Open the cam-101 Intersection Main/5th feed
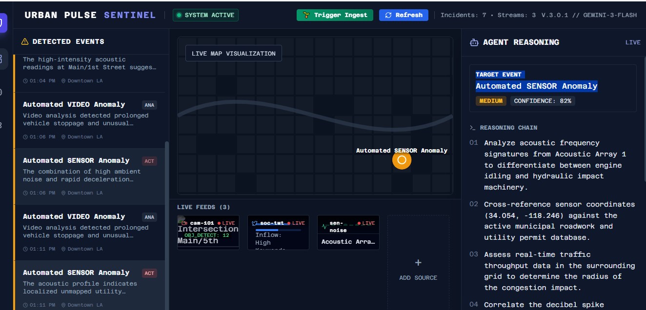Viewport: 646px width, 310px height. 208,232
